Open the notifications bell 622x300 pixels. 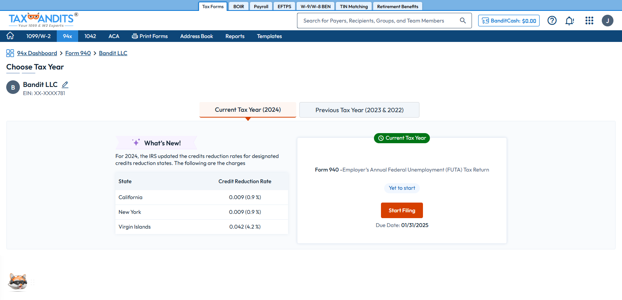570,21
